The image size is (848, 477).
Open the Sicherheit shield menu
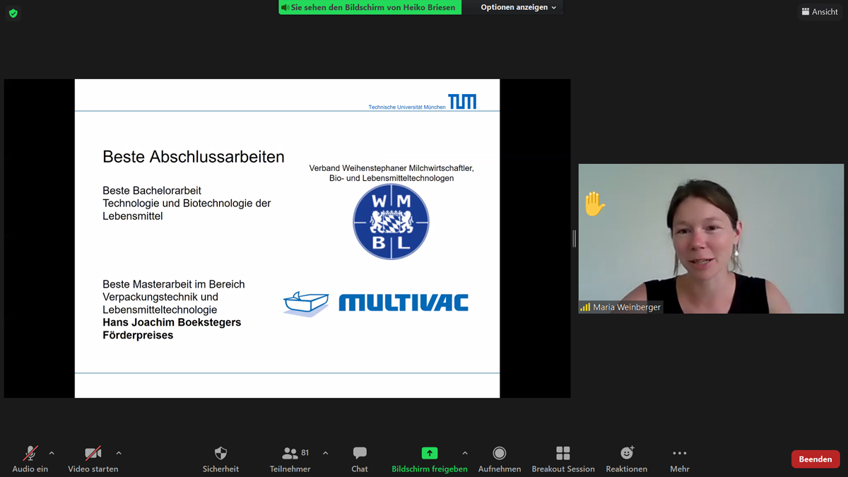[220, 459]
